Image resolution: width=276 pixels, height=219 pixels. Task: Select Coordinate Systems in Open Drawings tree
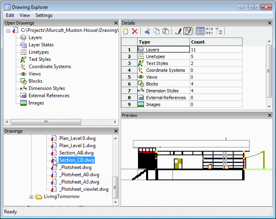50,67
